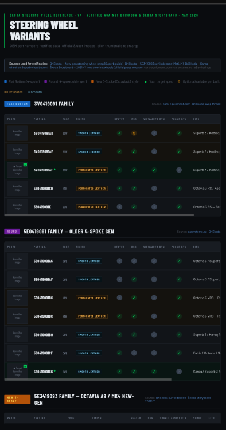Screen dimensions: 226x430
Task: Click orange New 3-Spoke legend swatch
Action: coord(93,81)
